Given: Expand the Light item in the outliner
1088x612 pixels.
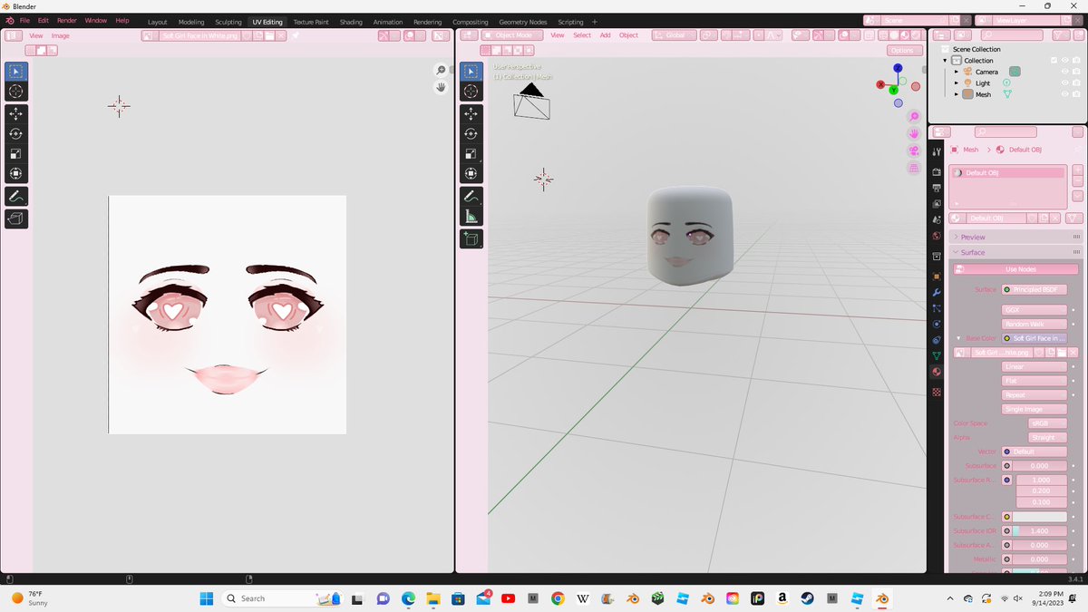Looking at the screenshot, I should pyautogui.click(x=956, y=83).
